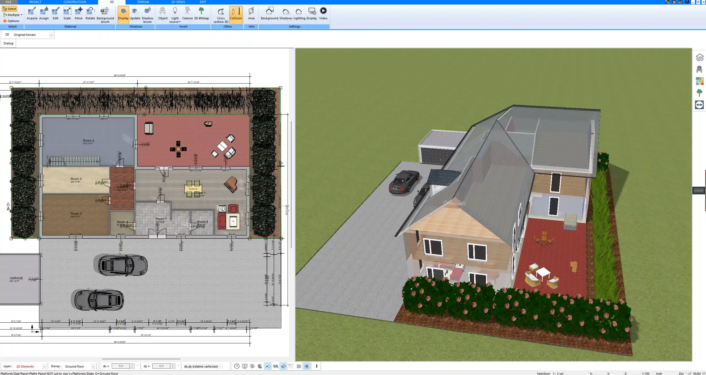The width and height of the screenshot is (706, 375).
Task: Open the Cross section 3D tool
Action: [x=220, y=14]
